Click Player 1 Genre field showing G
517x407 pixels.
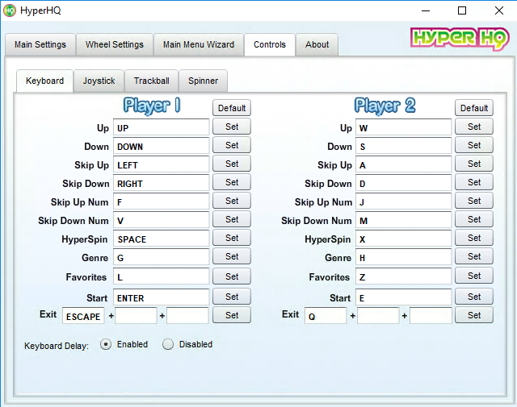pyautogui.click(x=162, y=257)
